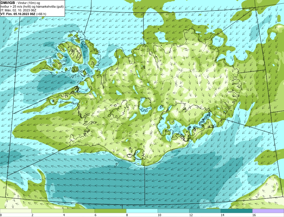Click the 12–14 m/s teal legend swatch
Viewport: 284px width, 217px height.
(205, 211)
